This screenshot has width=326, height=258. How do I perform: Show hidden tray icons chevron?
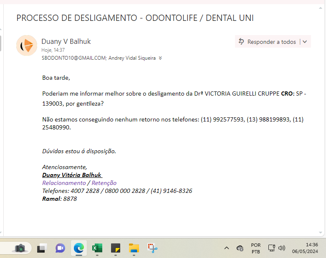tap(227, 248)
